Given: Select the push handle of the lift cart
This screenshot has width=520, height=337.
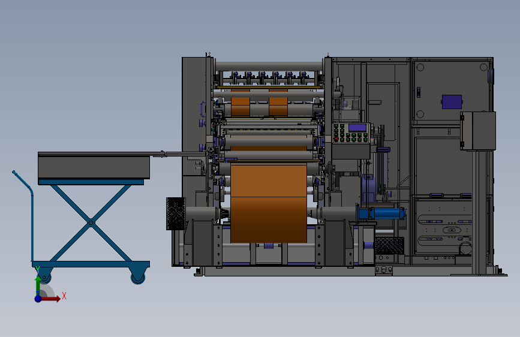Looking at the screenshot, I should (24, 216).
